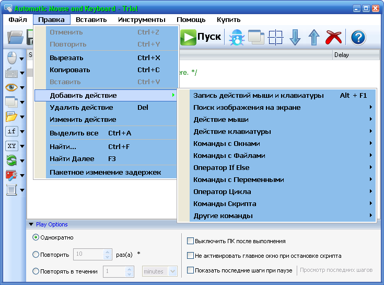Collapse the Play Options triangle

[x=31, y=224]
